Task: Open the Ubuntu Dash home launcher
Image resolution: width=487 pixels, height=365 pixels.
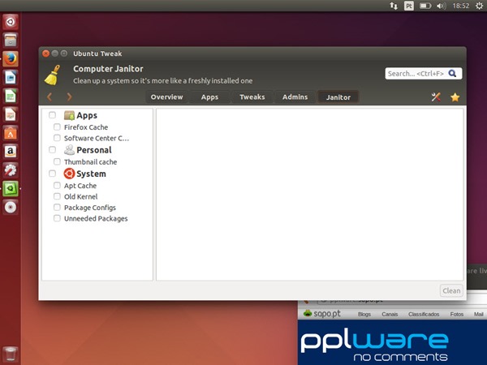Action: click(11, 22)
